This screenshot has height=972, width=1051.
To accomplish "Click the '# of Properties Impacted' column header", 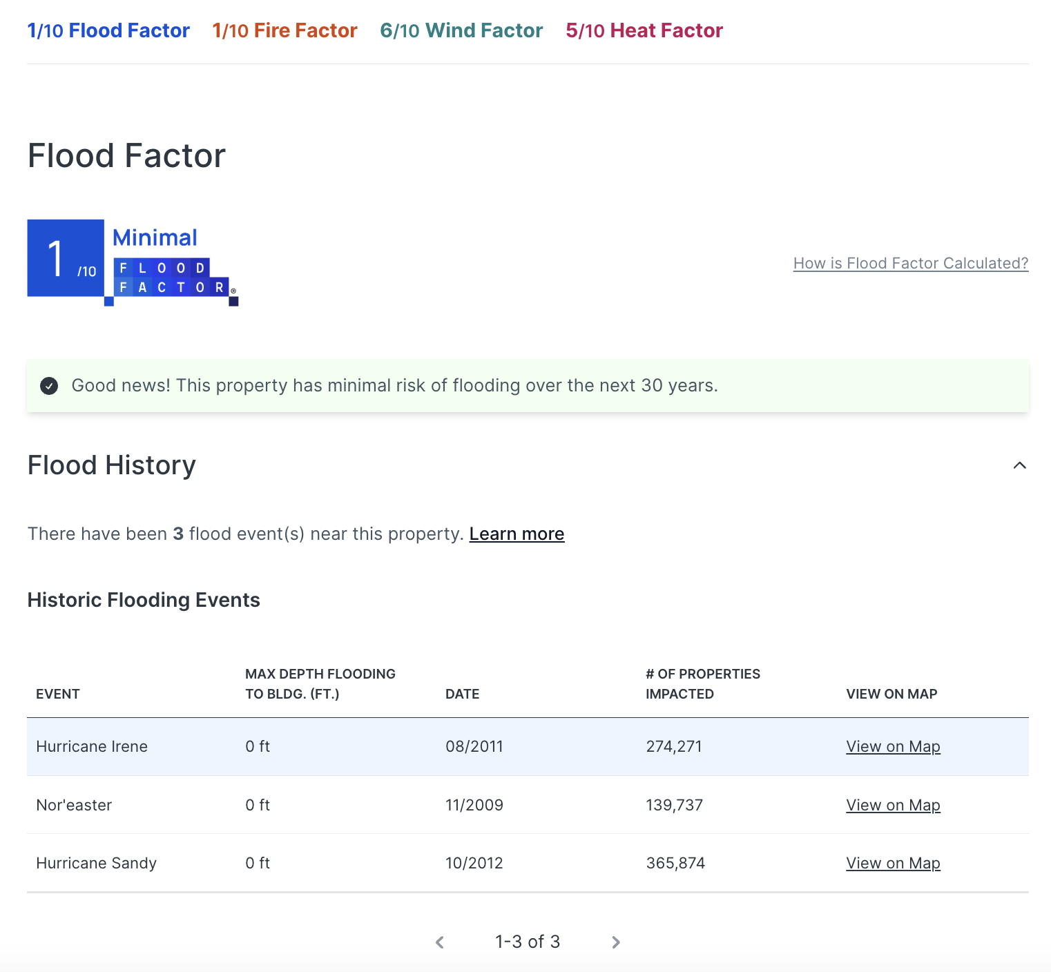I will point(702,683).
